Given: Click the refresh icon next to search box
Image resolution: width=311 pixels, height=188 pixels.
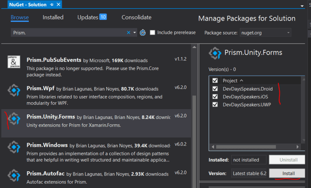Looking at the screenshot, I should click(143, 33).
